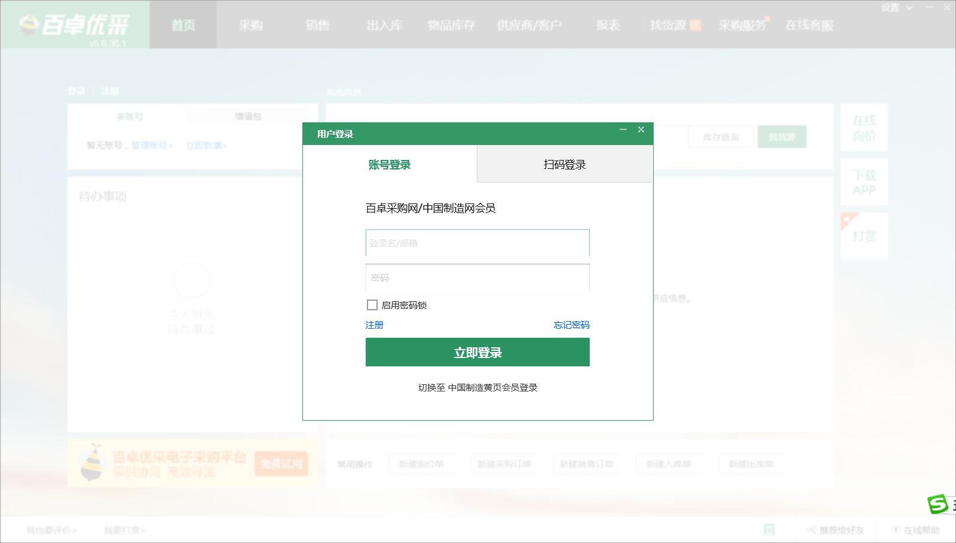This screenshot has height=543, width=956.
Task: Click the 推荐给好友 share icon
Action: click(x=811, y=530)
